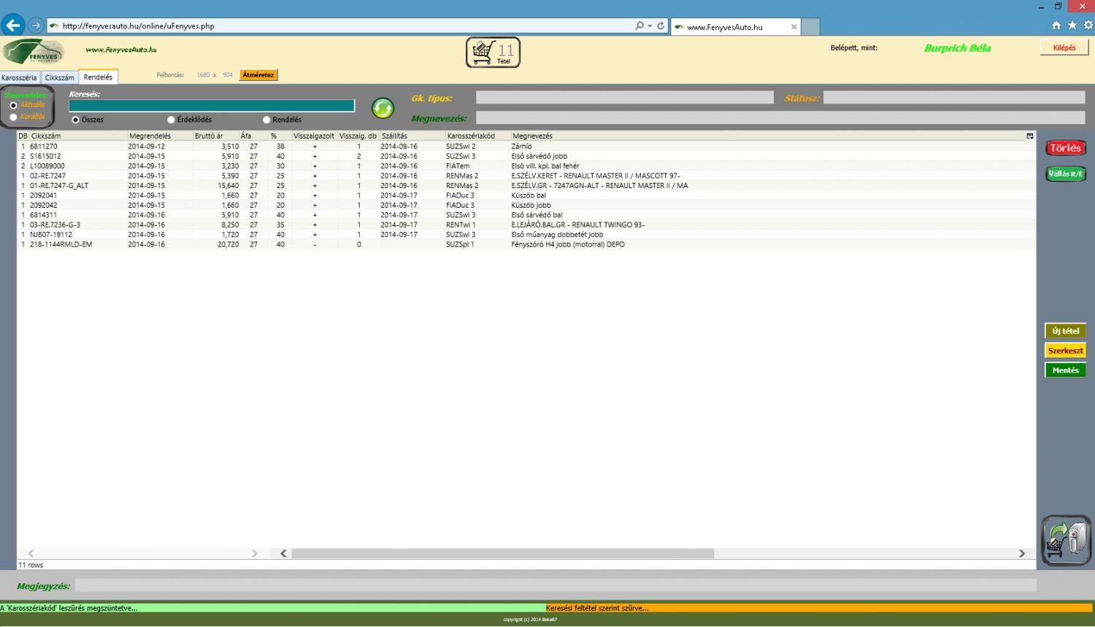Select the Korábbi radio button
1095x627 pixels.
(13, 117)
